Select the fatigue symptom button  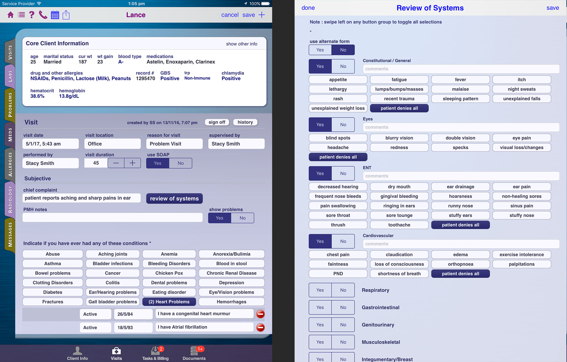tap(399, 80)
